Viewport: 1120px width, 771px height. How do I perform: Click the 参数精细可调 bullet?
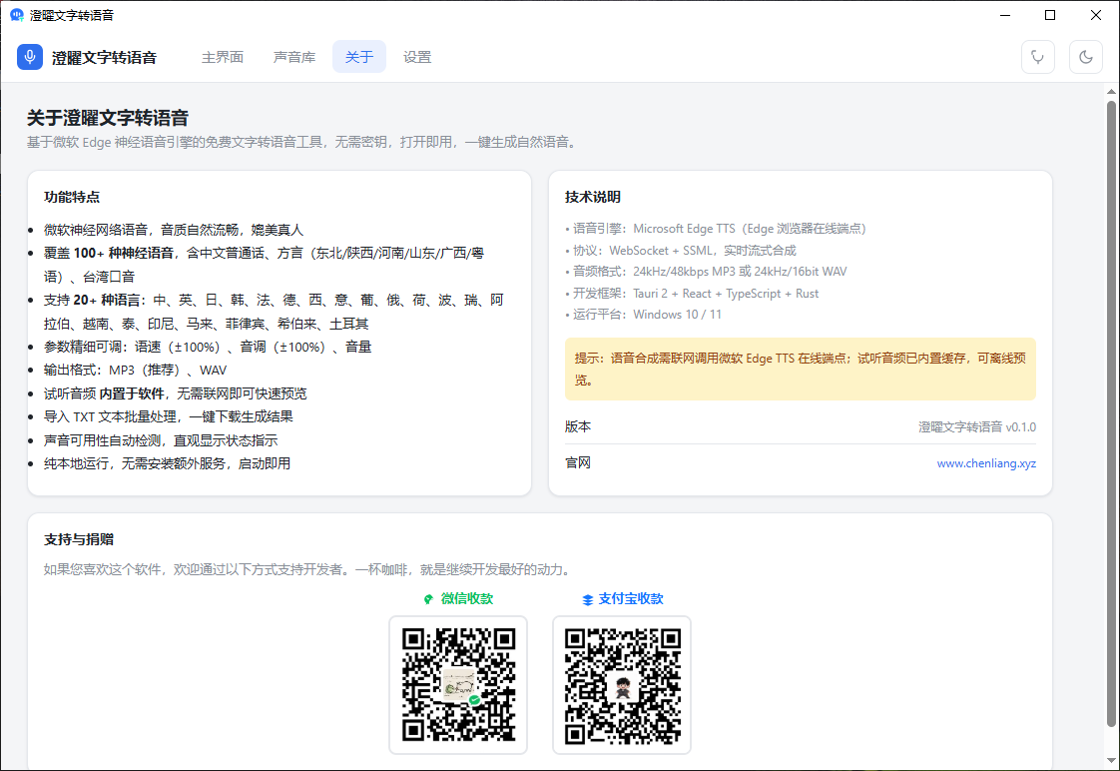click(208, 347)
